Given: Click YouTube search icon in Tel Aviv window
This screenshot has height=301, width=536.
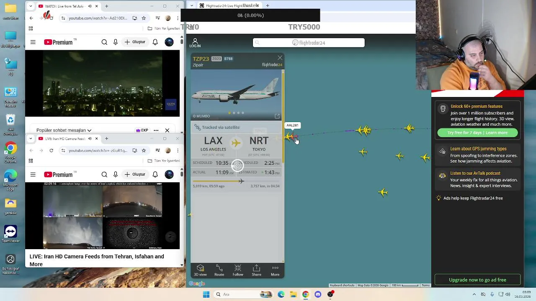Looking at the screenshot, I should pyautogui.click(x=104, y=42).
